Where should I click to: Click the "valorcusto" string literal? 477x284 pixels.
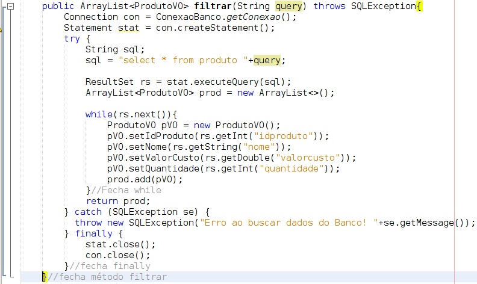tap(310, 158)
